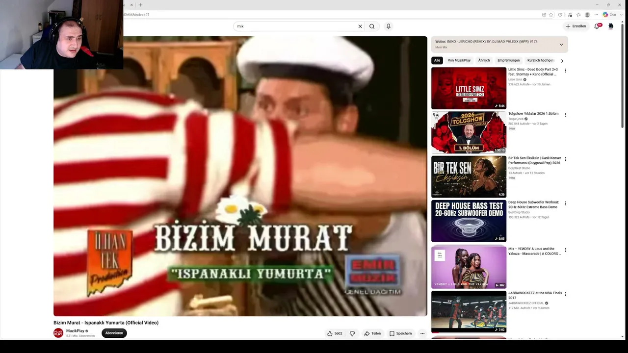Open the BeatDrop Studio channel link
The width and height of the screenshot is (628, 353).
pyautogui.click(x=519, y=212)
